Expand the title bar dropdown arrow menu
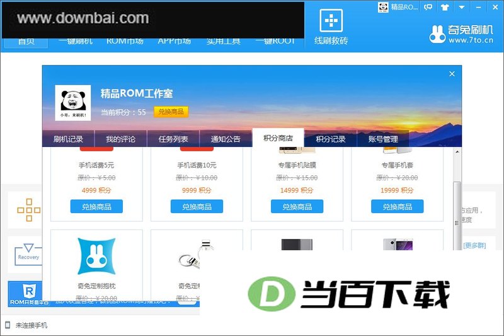504x336 pixels. point(462,7)
